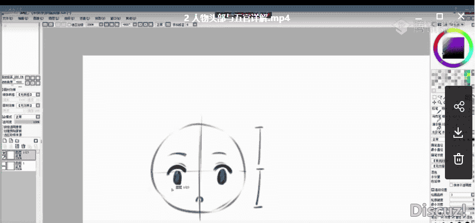475x223 pixels.
Task: Select the lower 图层1 layer thumbnail
Action: pyautogui.click(x=11, y=166)
